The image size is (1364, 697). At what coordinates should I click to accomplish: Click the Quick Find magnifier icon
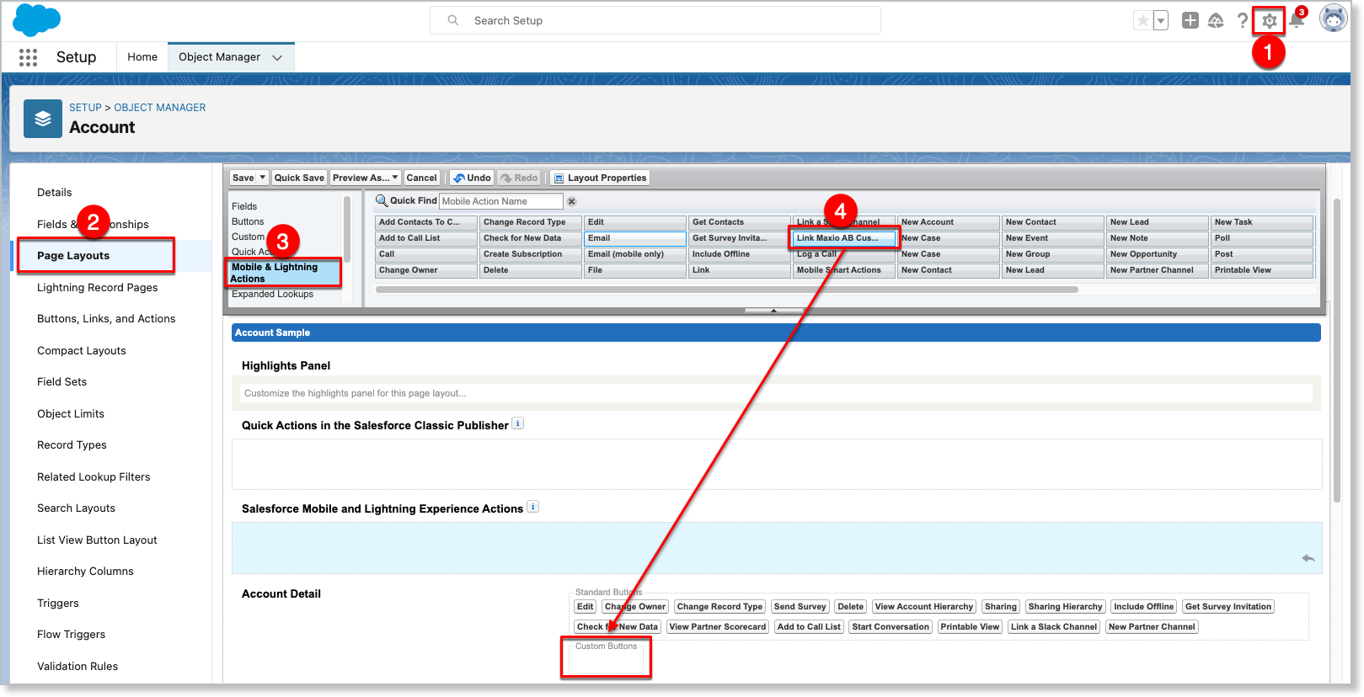click(381, 200)
